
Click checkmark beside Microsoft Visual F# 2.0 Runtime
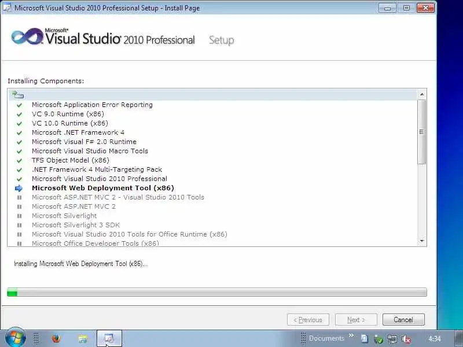click(x=19, y=142)
